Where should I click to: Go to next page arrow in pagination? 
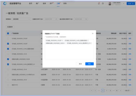coord(121,90)
